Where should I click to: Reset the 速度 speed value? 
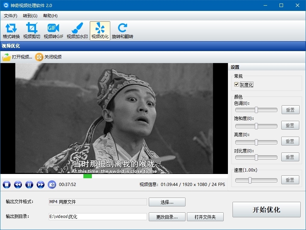290,180
